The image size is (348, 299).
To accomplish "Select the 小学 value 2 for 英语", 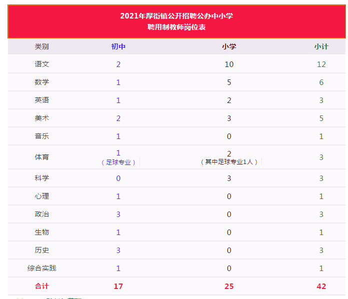I will point(229,100).
